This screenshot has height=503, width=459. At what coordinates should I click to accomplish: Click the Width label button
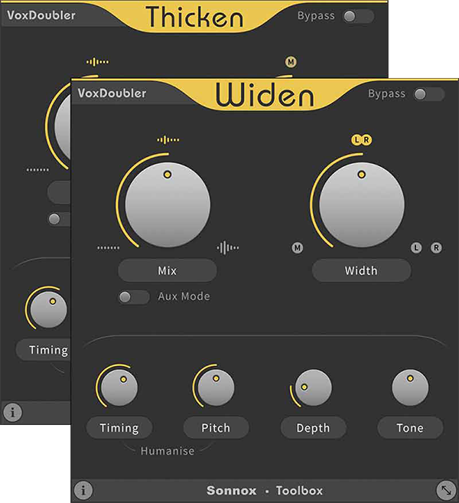coord(361,270)
